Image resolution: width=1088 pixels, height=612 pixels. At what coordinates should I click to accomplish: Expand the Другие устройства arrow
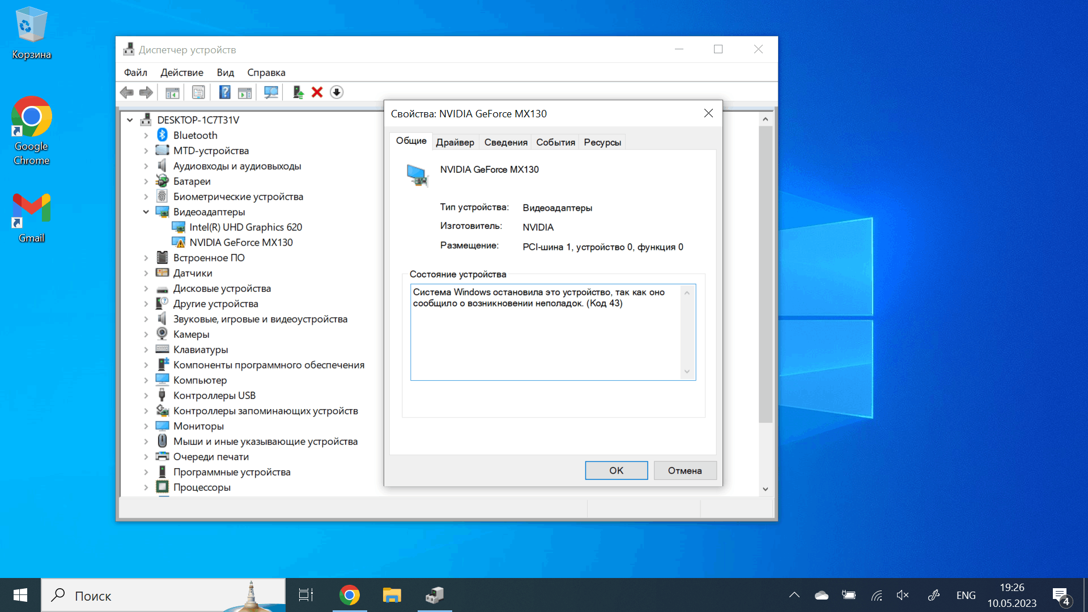coord(146,304)
